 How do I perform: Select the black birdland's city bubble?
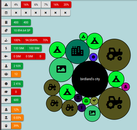pyautogui.click(x=90, y=79)
